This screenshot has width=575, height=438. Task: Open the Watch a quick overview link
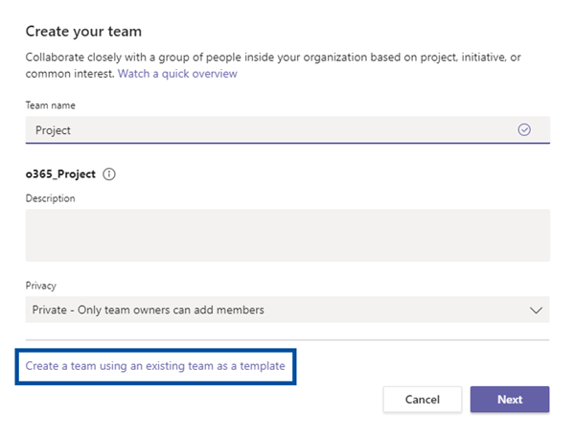(x=177, y=74)
